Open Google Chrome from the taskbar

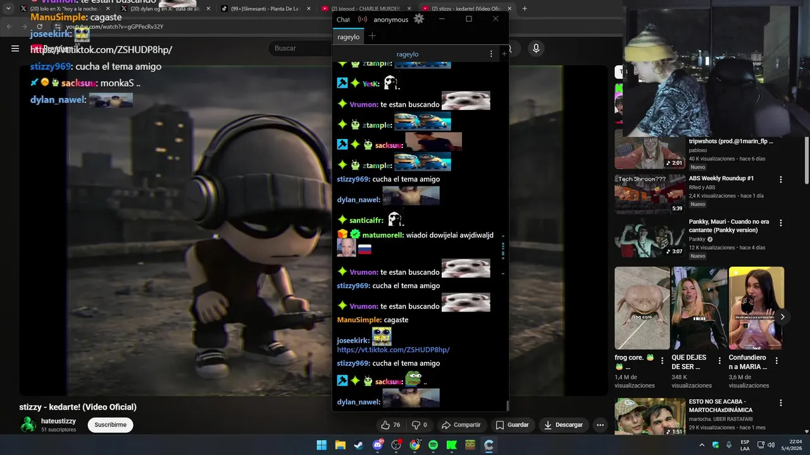coord(414,445)
